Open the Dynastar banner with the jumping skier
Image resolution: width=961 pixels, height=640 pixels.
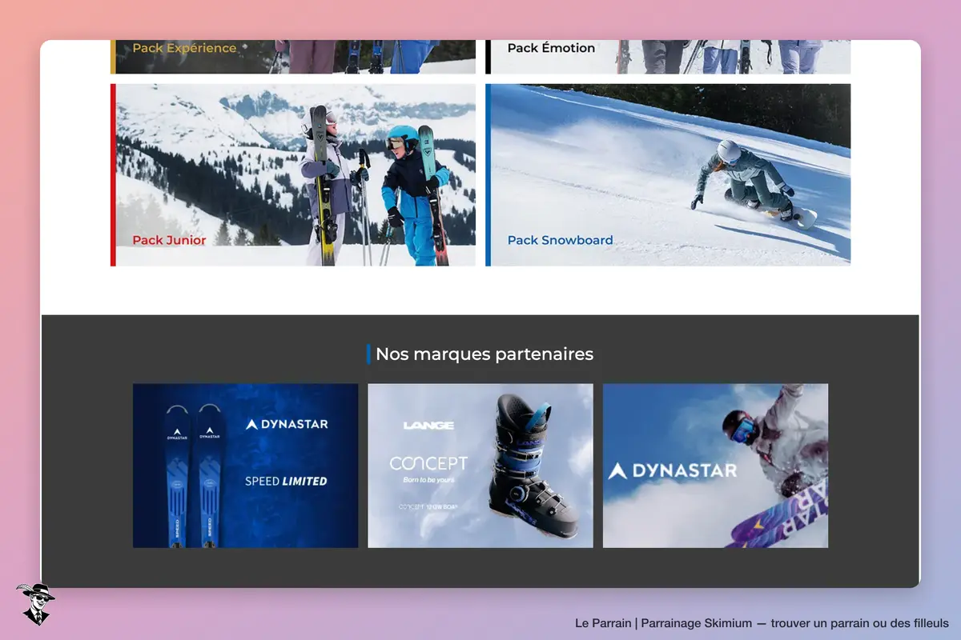pos(715,466)
